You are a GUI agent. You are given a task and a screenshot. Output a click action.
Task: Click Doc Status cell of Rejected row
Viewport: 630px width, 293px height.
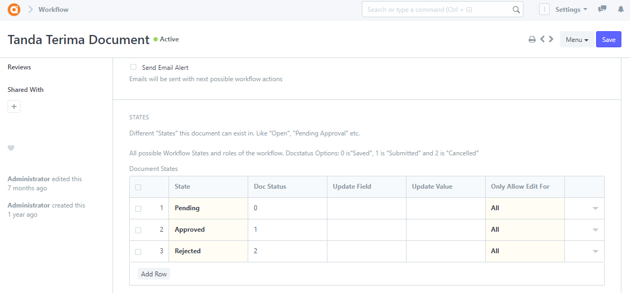click(x=288, y=251)
